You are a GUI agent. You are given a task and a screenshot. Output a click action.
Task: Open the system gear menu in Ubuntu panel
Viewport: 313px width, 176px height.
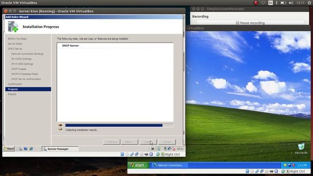(309, 3)
